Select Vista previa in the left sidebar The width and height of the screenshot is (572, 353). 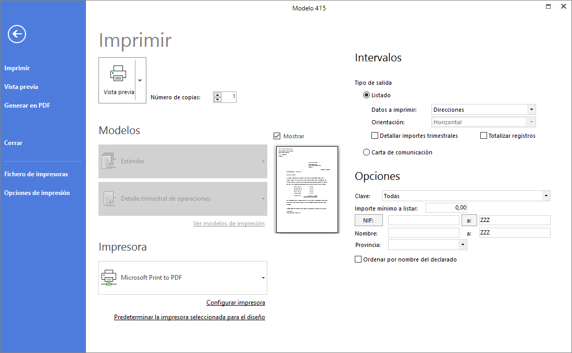point(21,87)
